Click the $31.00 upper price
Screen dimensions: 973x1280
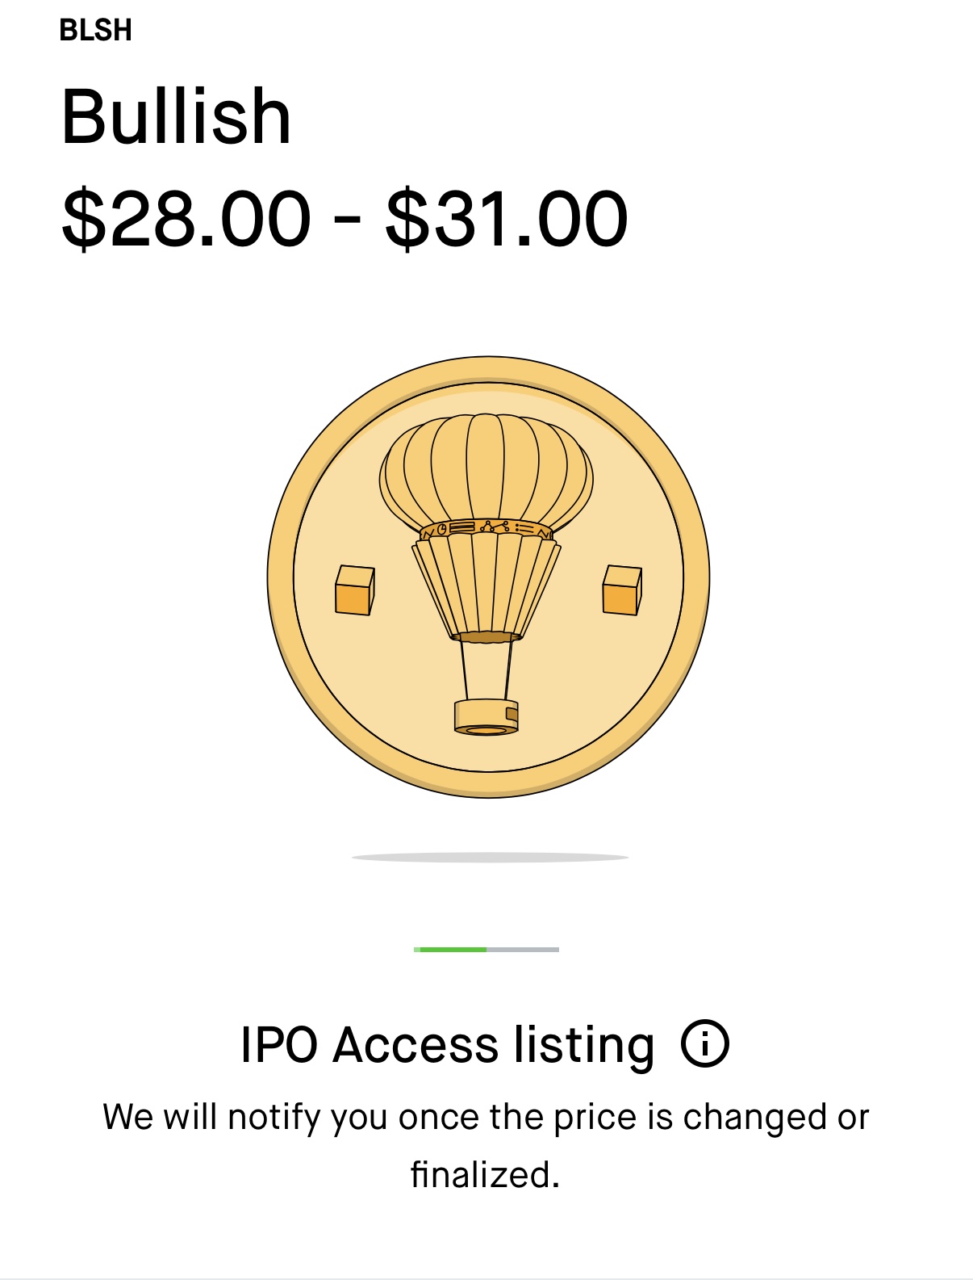point(506,219)
